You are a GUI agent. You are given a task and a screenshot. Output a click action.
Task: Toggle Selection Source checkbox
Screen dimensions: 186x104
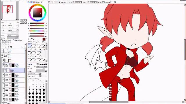[x=1, y=42]
